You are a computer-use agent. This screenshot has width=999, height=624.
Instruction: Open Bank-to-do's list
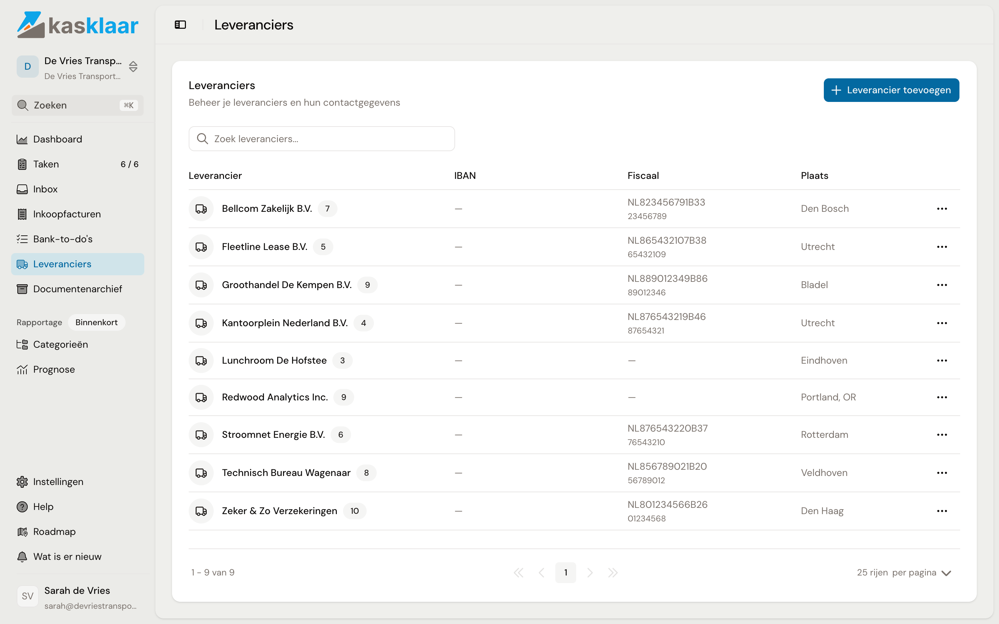pos(78,239)
